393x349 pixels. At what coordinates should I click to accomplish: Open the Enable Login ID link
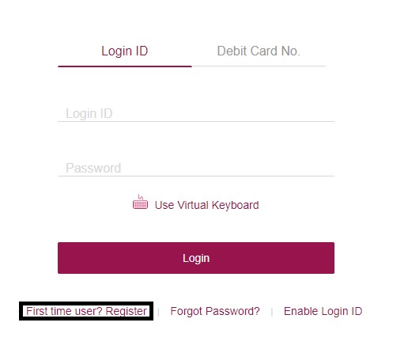click(x=323, y=311)
